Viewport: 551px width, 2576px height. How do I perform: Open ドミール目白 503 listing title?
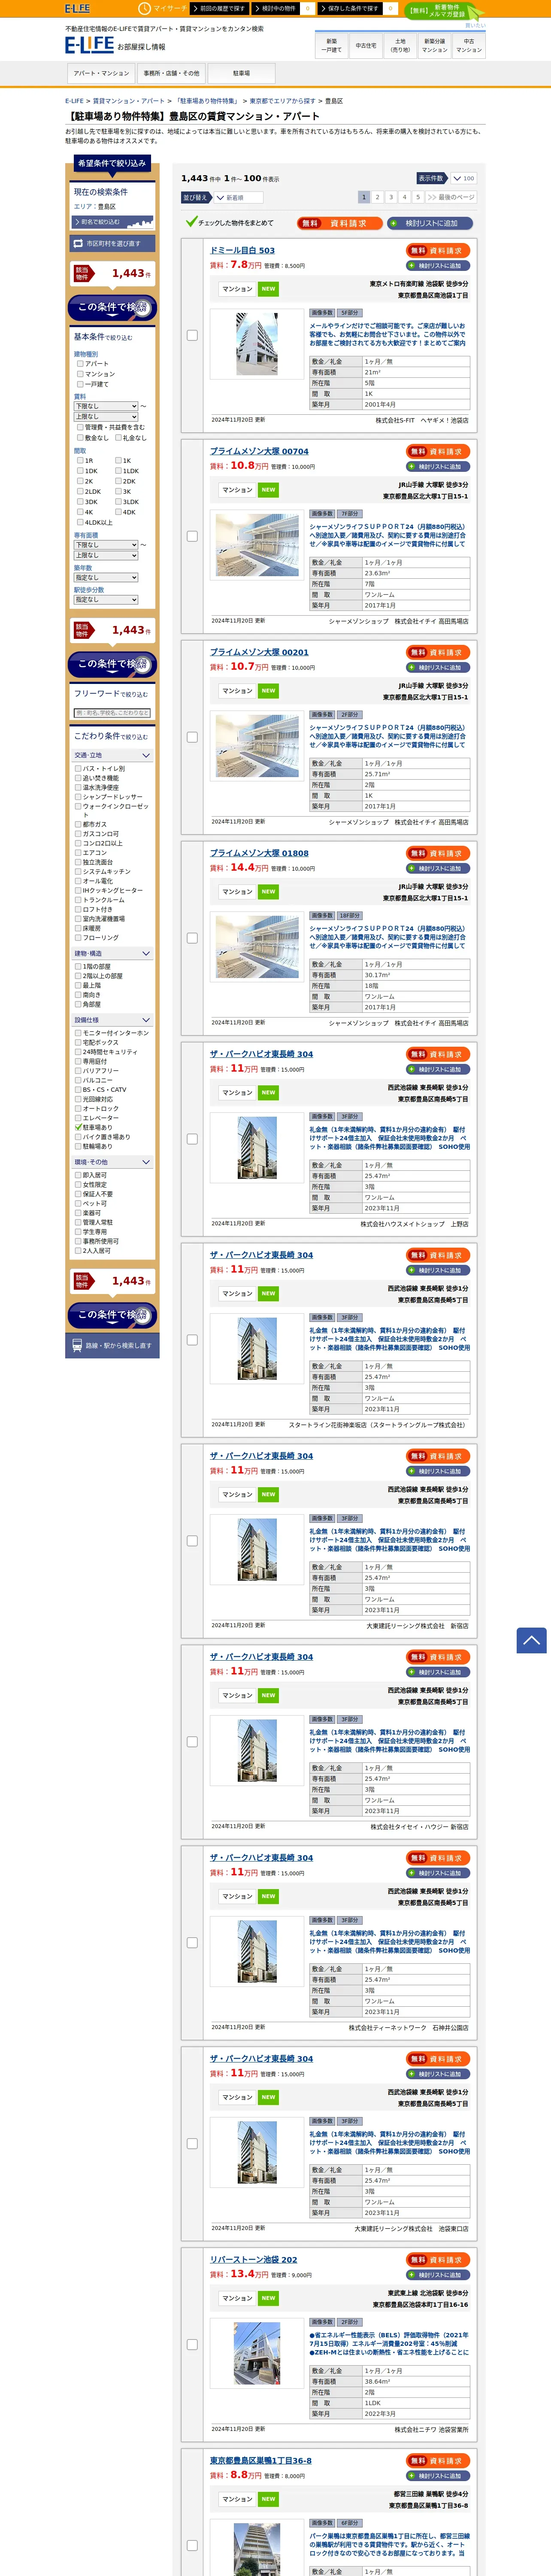coord(242,251)
